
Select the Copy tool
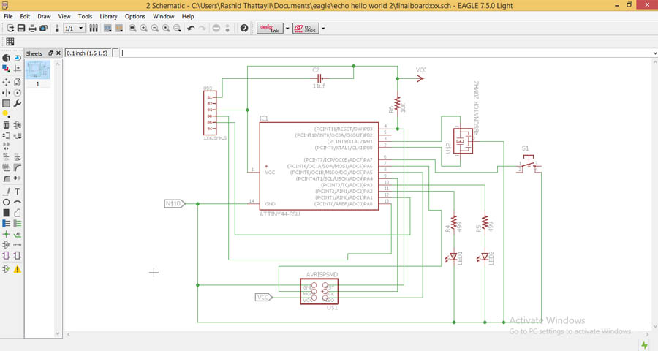point(18,83)
